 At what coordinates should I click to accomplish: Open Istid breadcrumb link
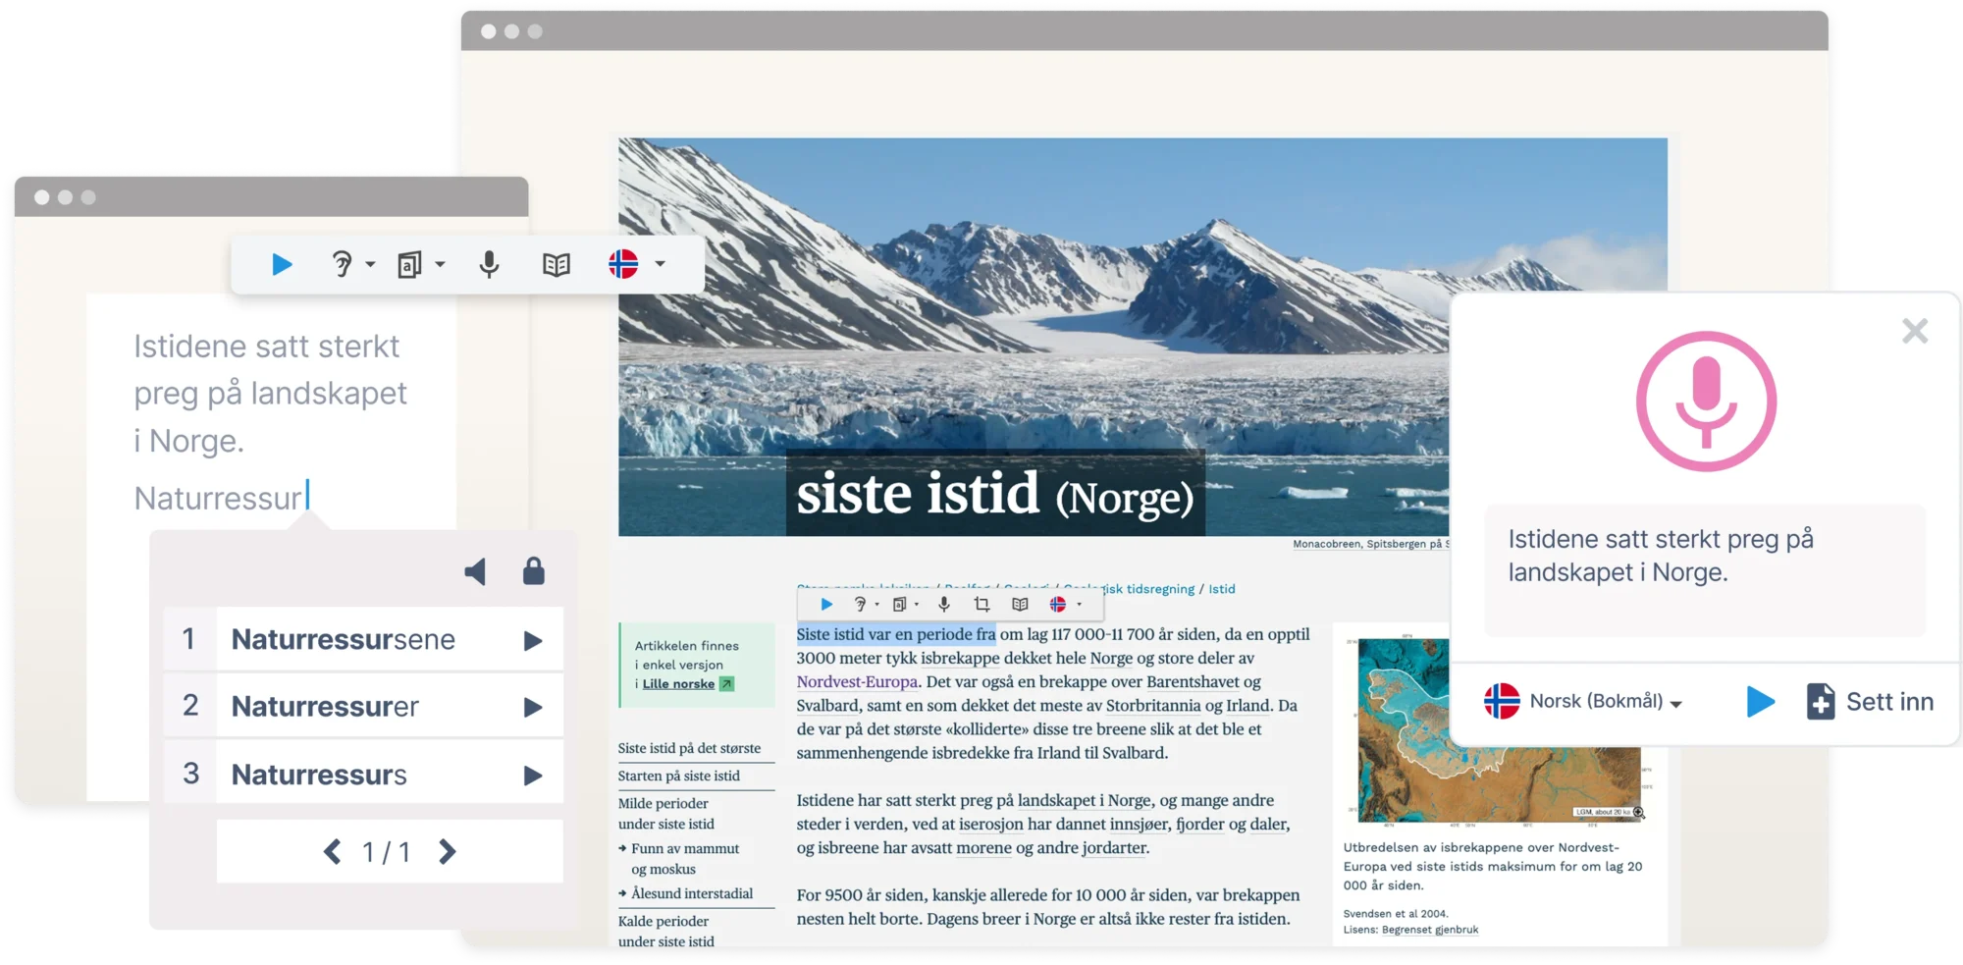(1222, 589)
